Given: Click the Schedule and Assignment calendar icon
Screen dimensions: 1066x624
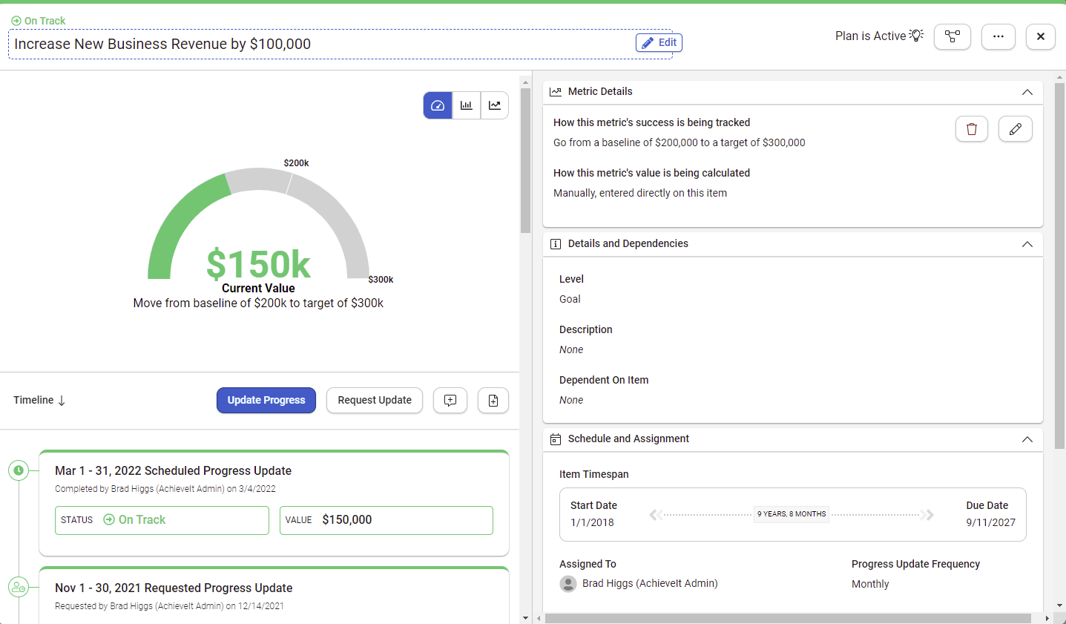Looking at the screenshot, I should [556, 439].
